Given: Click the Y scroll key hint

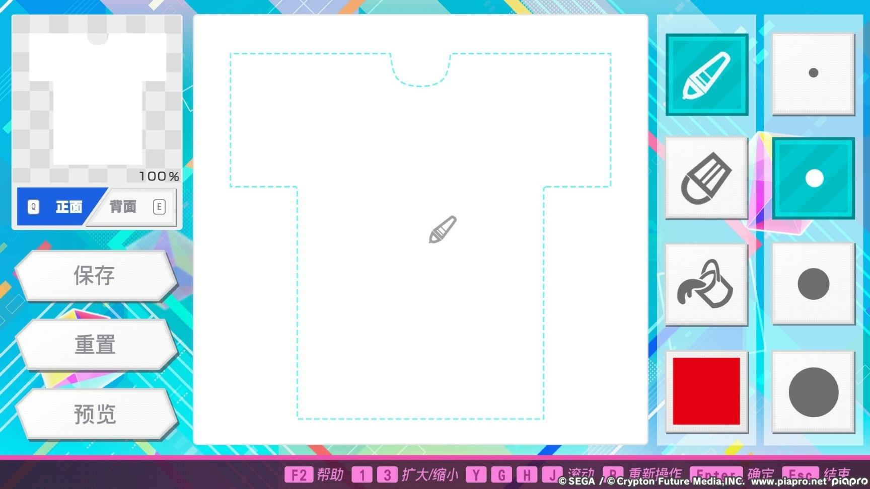Looking at the screenshot, I should coord(476,475).
